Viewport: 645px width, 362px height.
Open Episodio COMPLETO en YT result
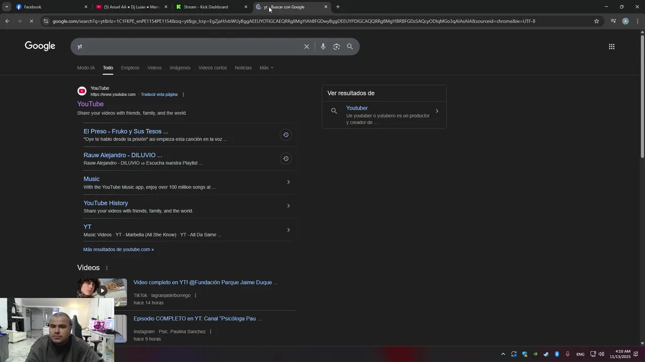coord(198,319)
